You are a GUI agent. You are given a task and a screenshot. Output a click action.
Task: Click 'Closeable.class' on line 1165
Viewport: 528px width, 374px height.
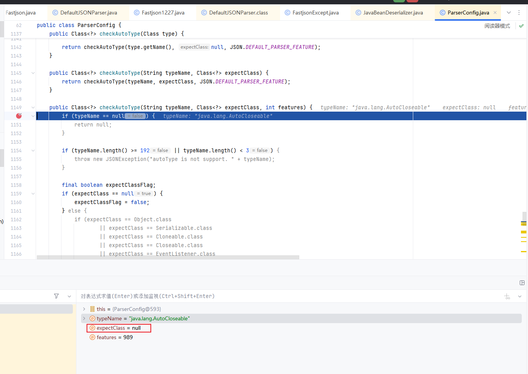pos(179,246)
